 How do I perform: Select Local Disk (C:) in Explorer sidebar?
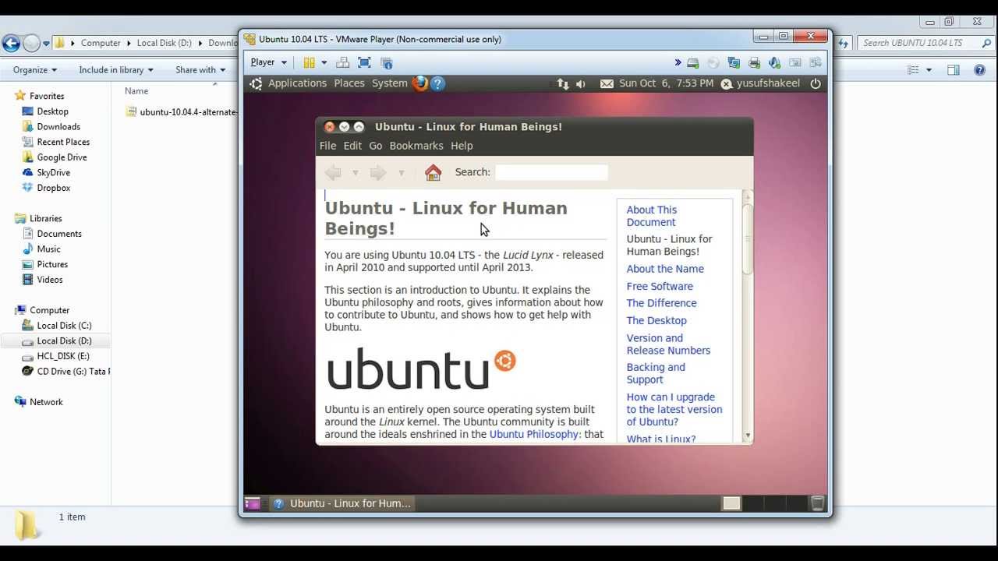62,326
